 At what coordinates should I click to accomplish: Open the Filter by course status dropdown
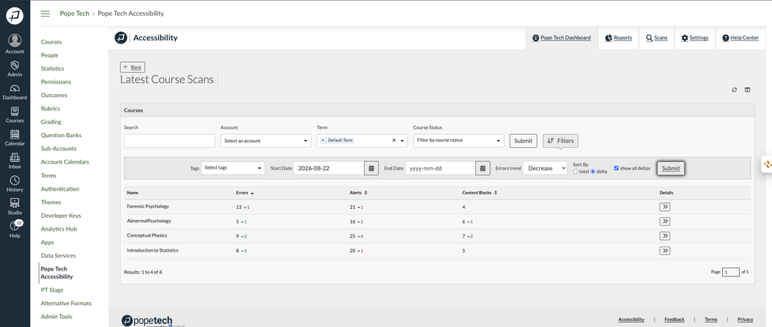459,141
